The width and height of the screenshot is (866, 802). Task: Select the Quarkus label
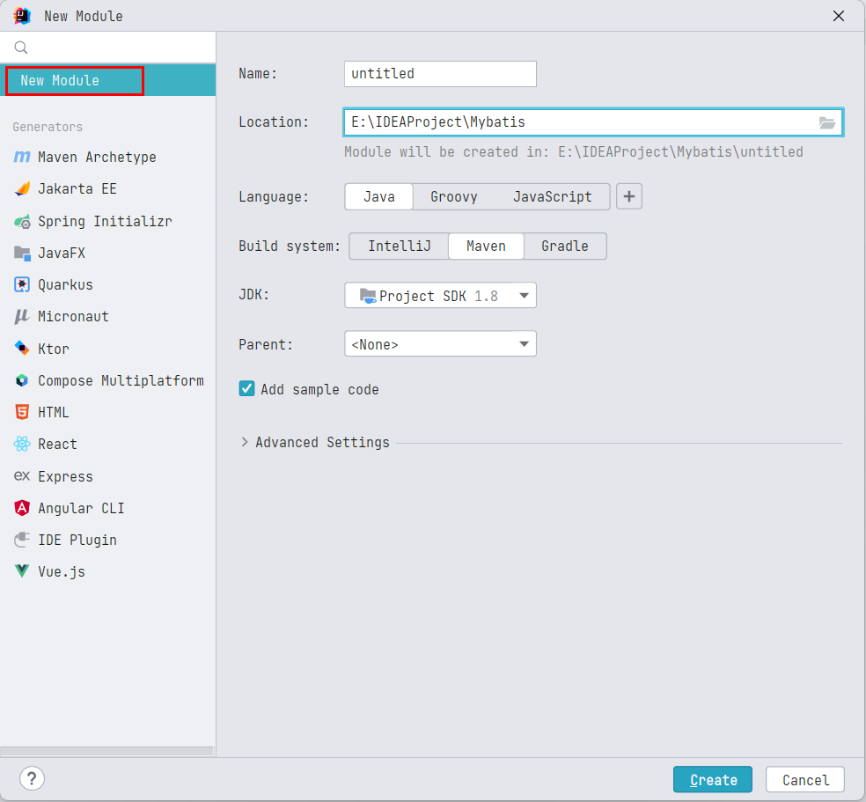click(65, 285)
